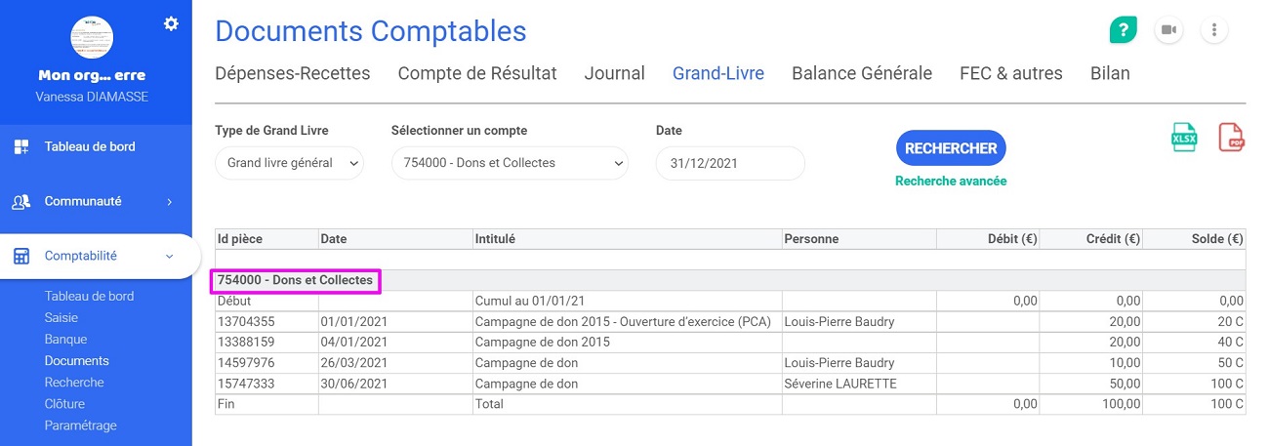The image size is (1269, 446).
Task: Click the Comptabilité calculator icon
Action: [x=20, y=257]
